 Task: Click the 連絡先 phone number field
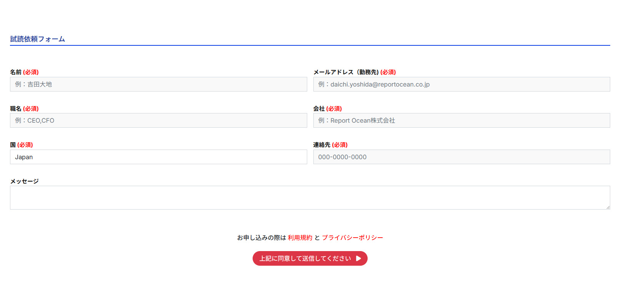(461, 157)
